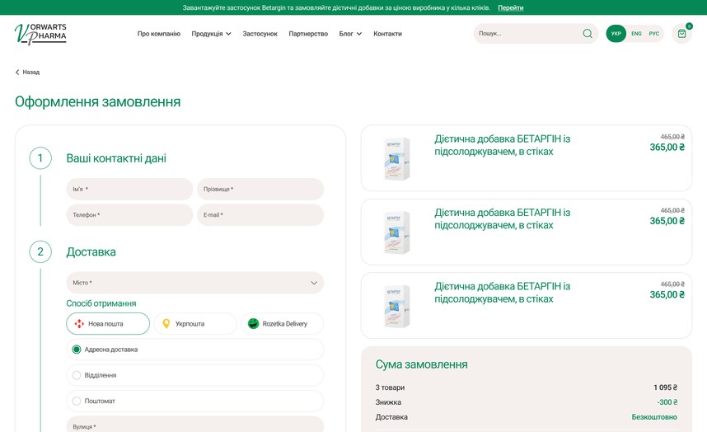Click the Укрпошта yellow pin icon
This screenshot has height=432, width=707.
coord(166,324)
